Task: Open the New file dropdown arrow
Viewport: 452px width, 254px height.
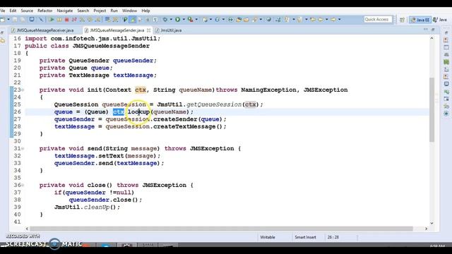Action: click(x=8, y=20)
